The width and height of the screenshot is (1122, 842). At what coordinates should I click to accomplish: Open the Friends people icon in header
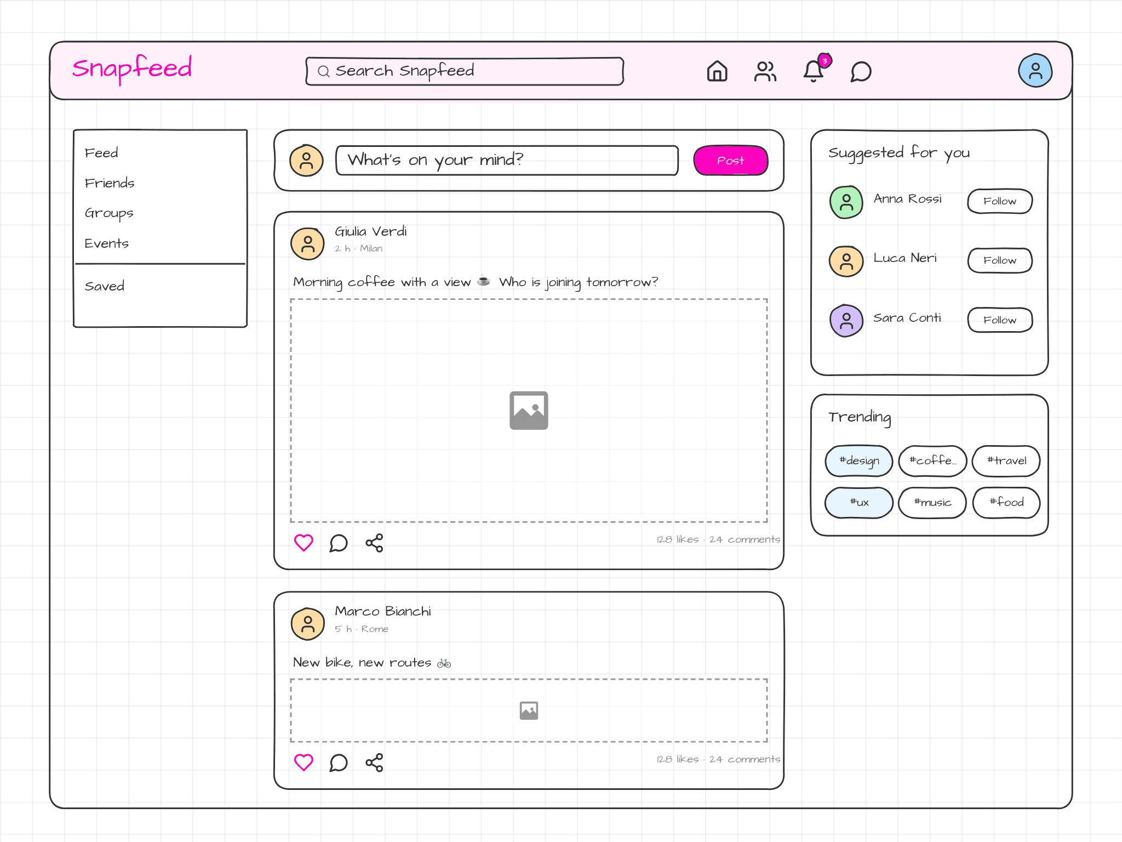765,71
